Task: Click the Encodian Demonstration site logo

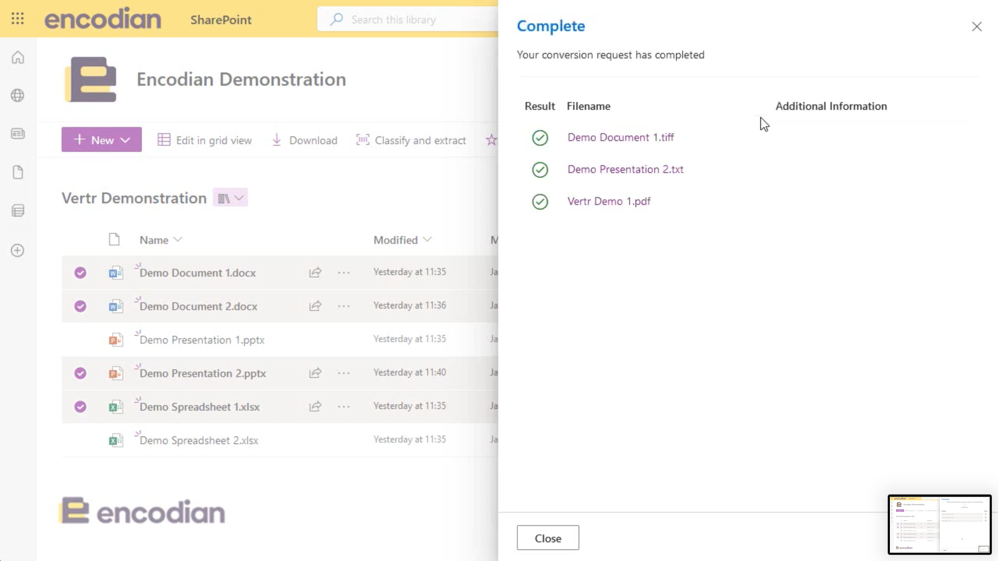Action: [x=91, y=79]
